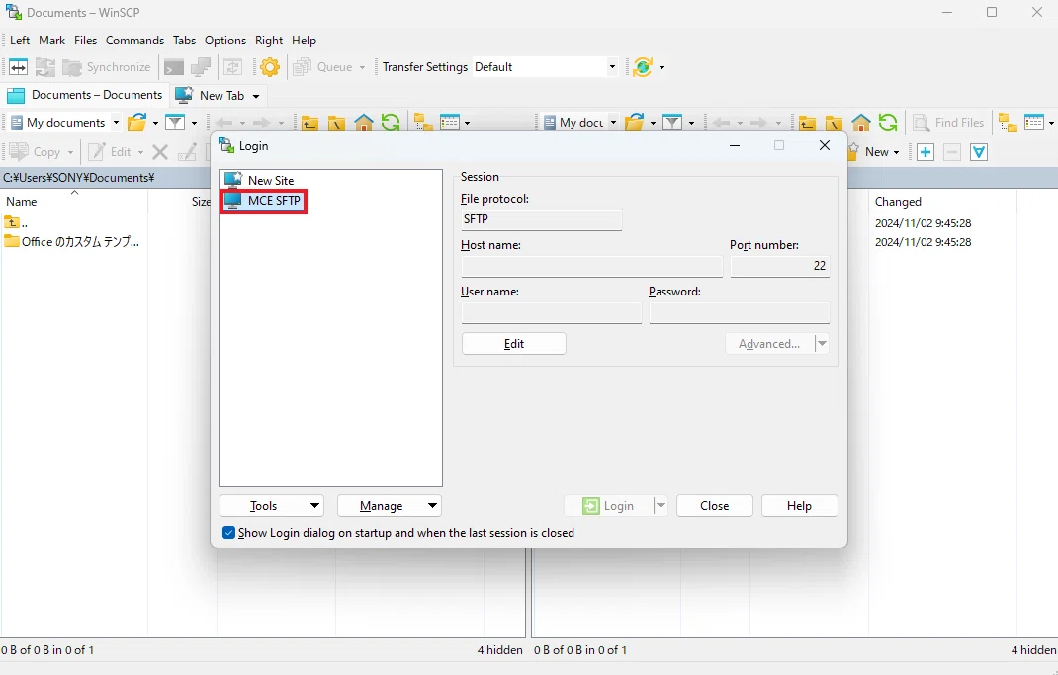Open the Commands menu

point(134,41)
